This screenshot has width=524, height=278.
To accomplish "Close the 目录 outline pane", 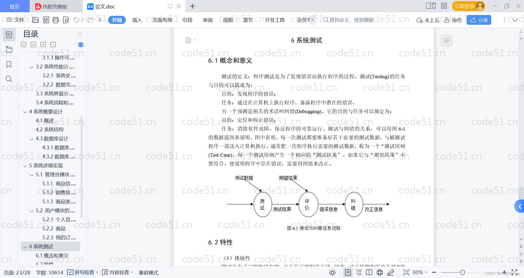I will tap(80, 34).
